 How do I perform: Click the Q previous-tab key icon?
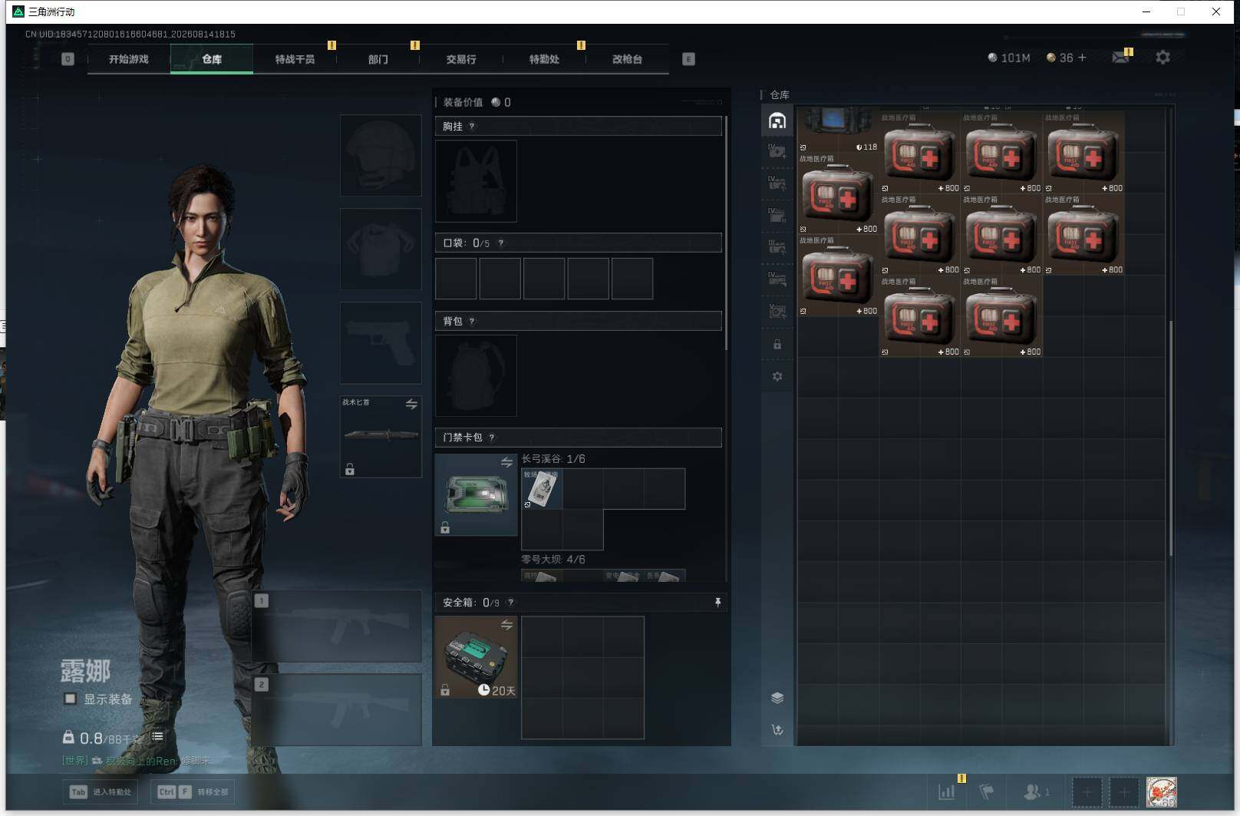(68, 59)
